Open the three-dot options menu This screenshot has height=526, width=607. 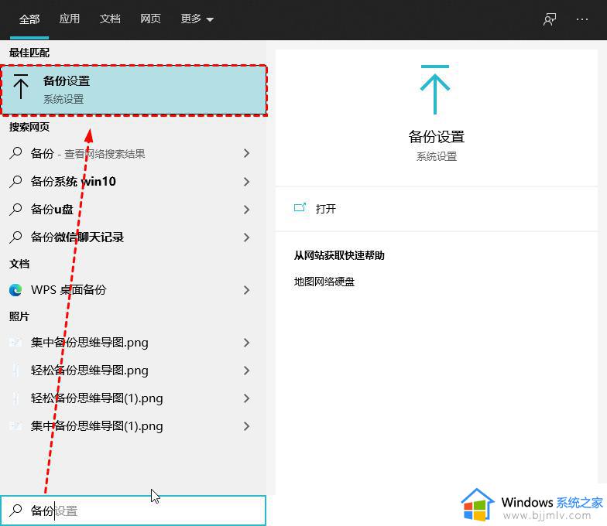582,19
